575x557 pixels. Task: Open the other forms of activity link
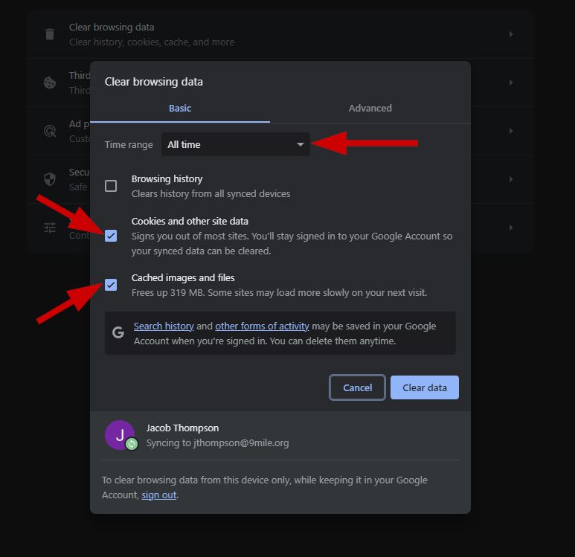(262, 326)
